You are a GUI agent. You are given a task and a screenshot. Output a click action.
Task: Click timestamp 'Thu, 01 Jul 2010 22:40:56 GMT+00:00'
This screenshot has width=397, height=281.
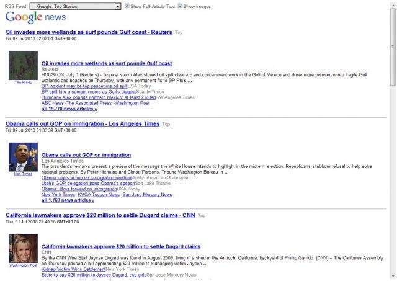click(x=42, y=222)
